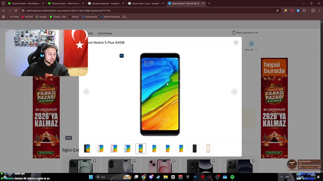The height and width of the screenshot is (181, 323).
Task: Show the previous phone image in gallery
Action: point(86,92)
